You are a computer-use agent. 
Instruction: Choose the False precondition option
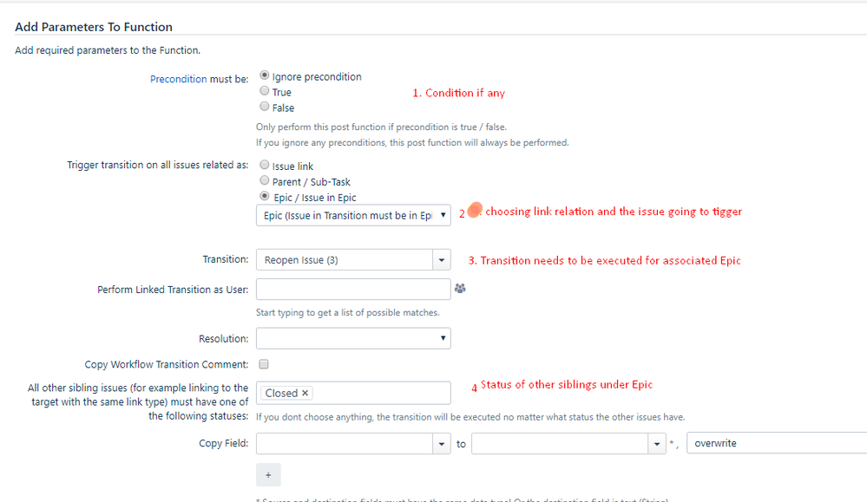coord(265,106)
